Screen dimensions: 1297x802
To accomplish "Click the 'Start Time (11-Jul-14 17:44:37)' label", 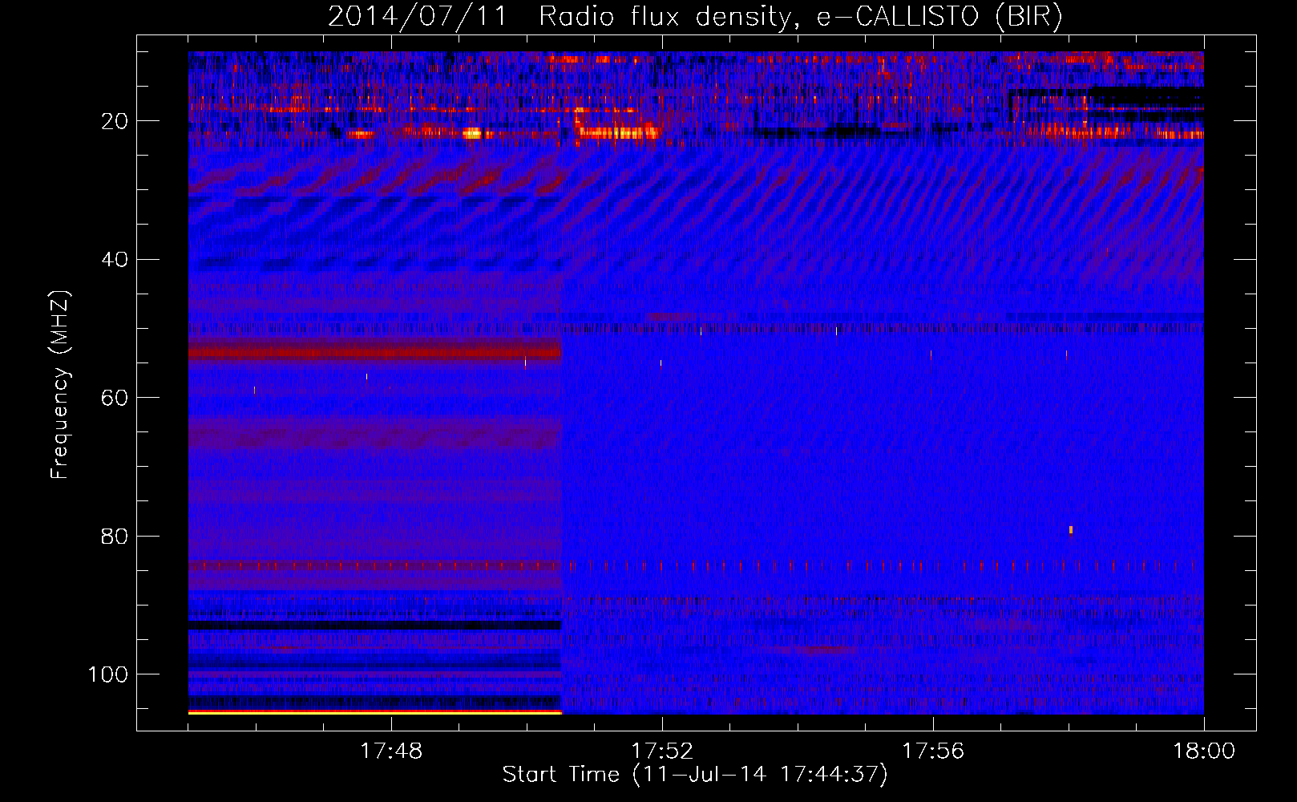I will [x=695, y=775].
